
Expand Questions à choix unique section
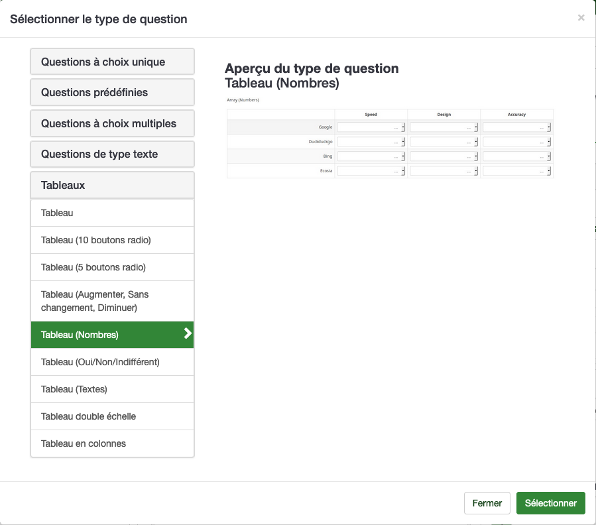tap(112, 62)
